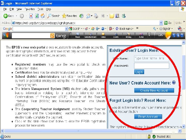Click the Trusted sites zone indicator
186x140 pixels.
(x=162, y=136)
